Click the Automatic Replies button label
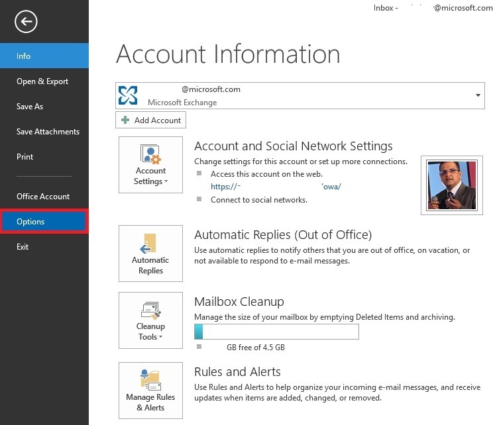The width and height of the screenshot is (493, 425). point(150,265)
